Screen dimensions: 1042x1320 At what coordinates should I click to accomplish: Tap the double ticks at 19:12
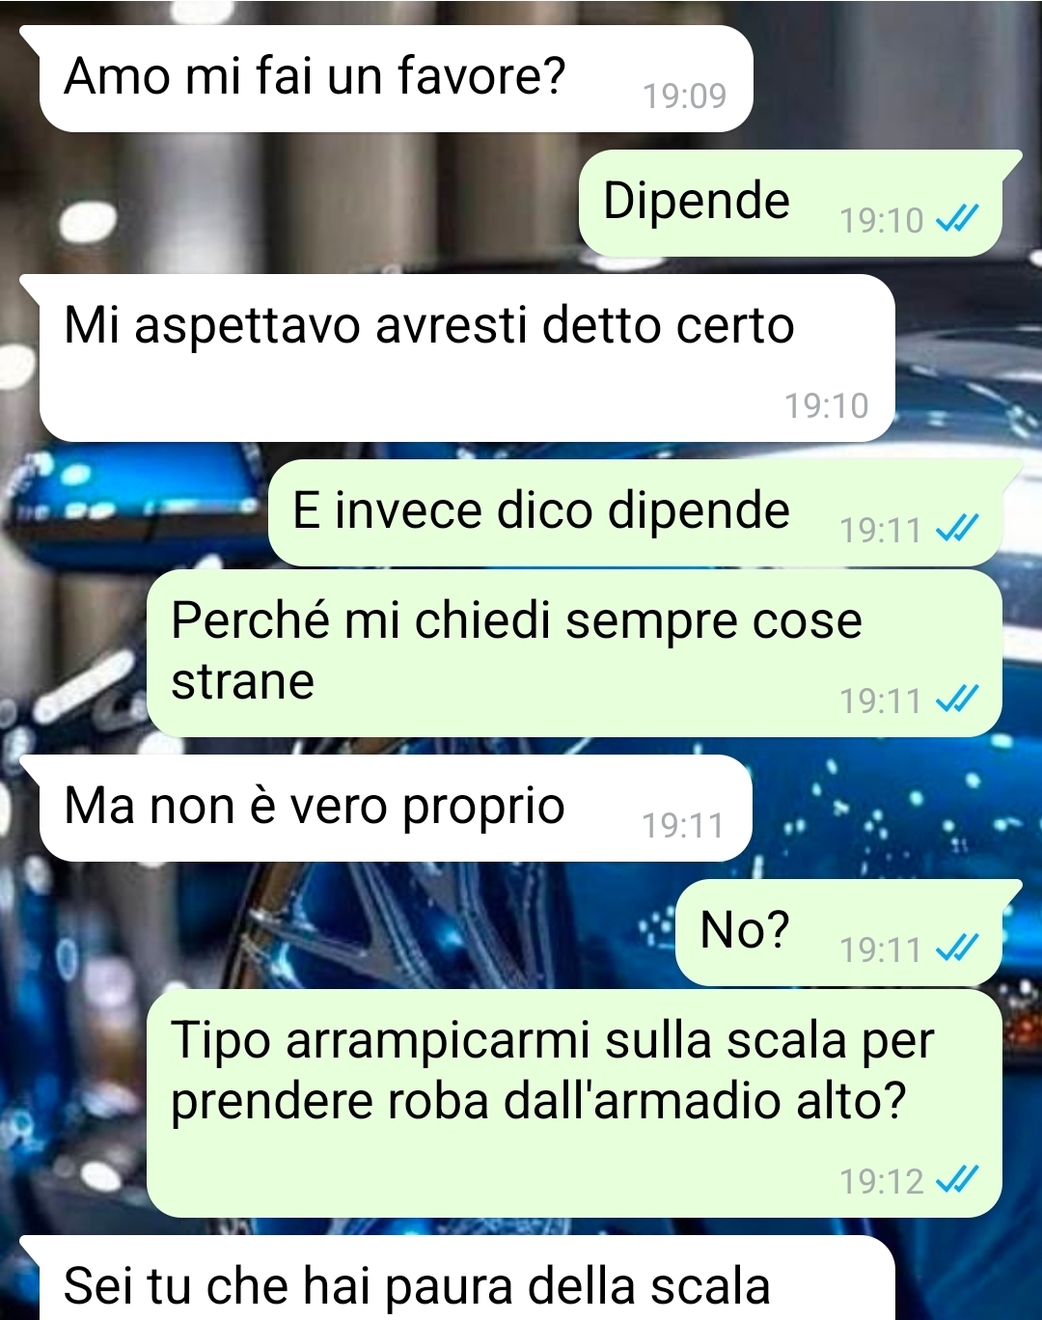(957, 1179)
